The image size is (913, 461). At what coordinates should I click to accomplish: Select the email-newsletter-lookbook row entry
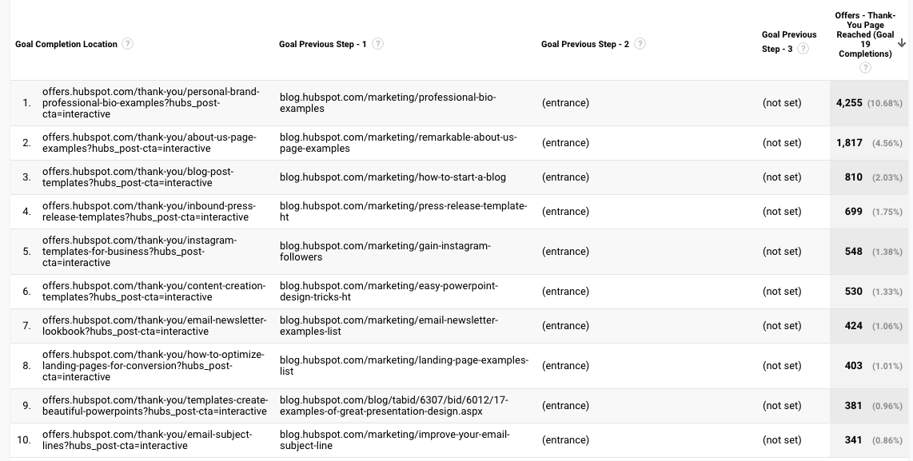point(153,326)
